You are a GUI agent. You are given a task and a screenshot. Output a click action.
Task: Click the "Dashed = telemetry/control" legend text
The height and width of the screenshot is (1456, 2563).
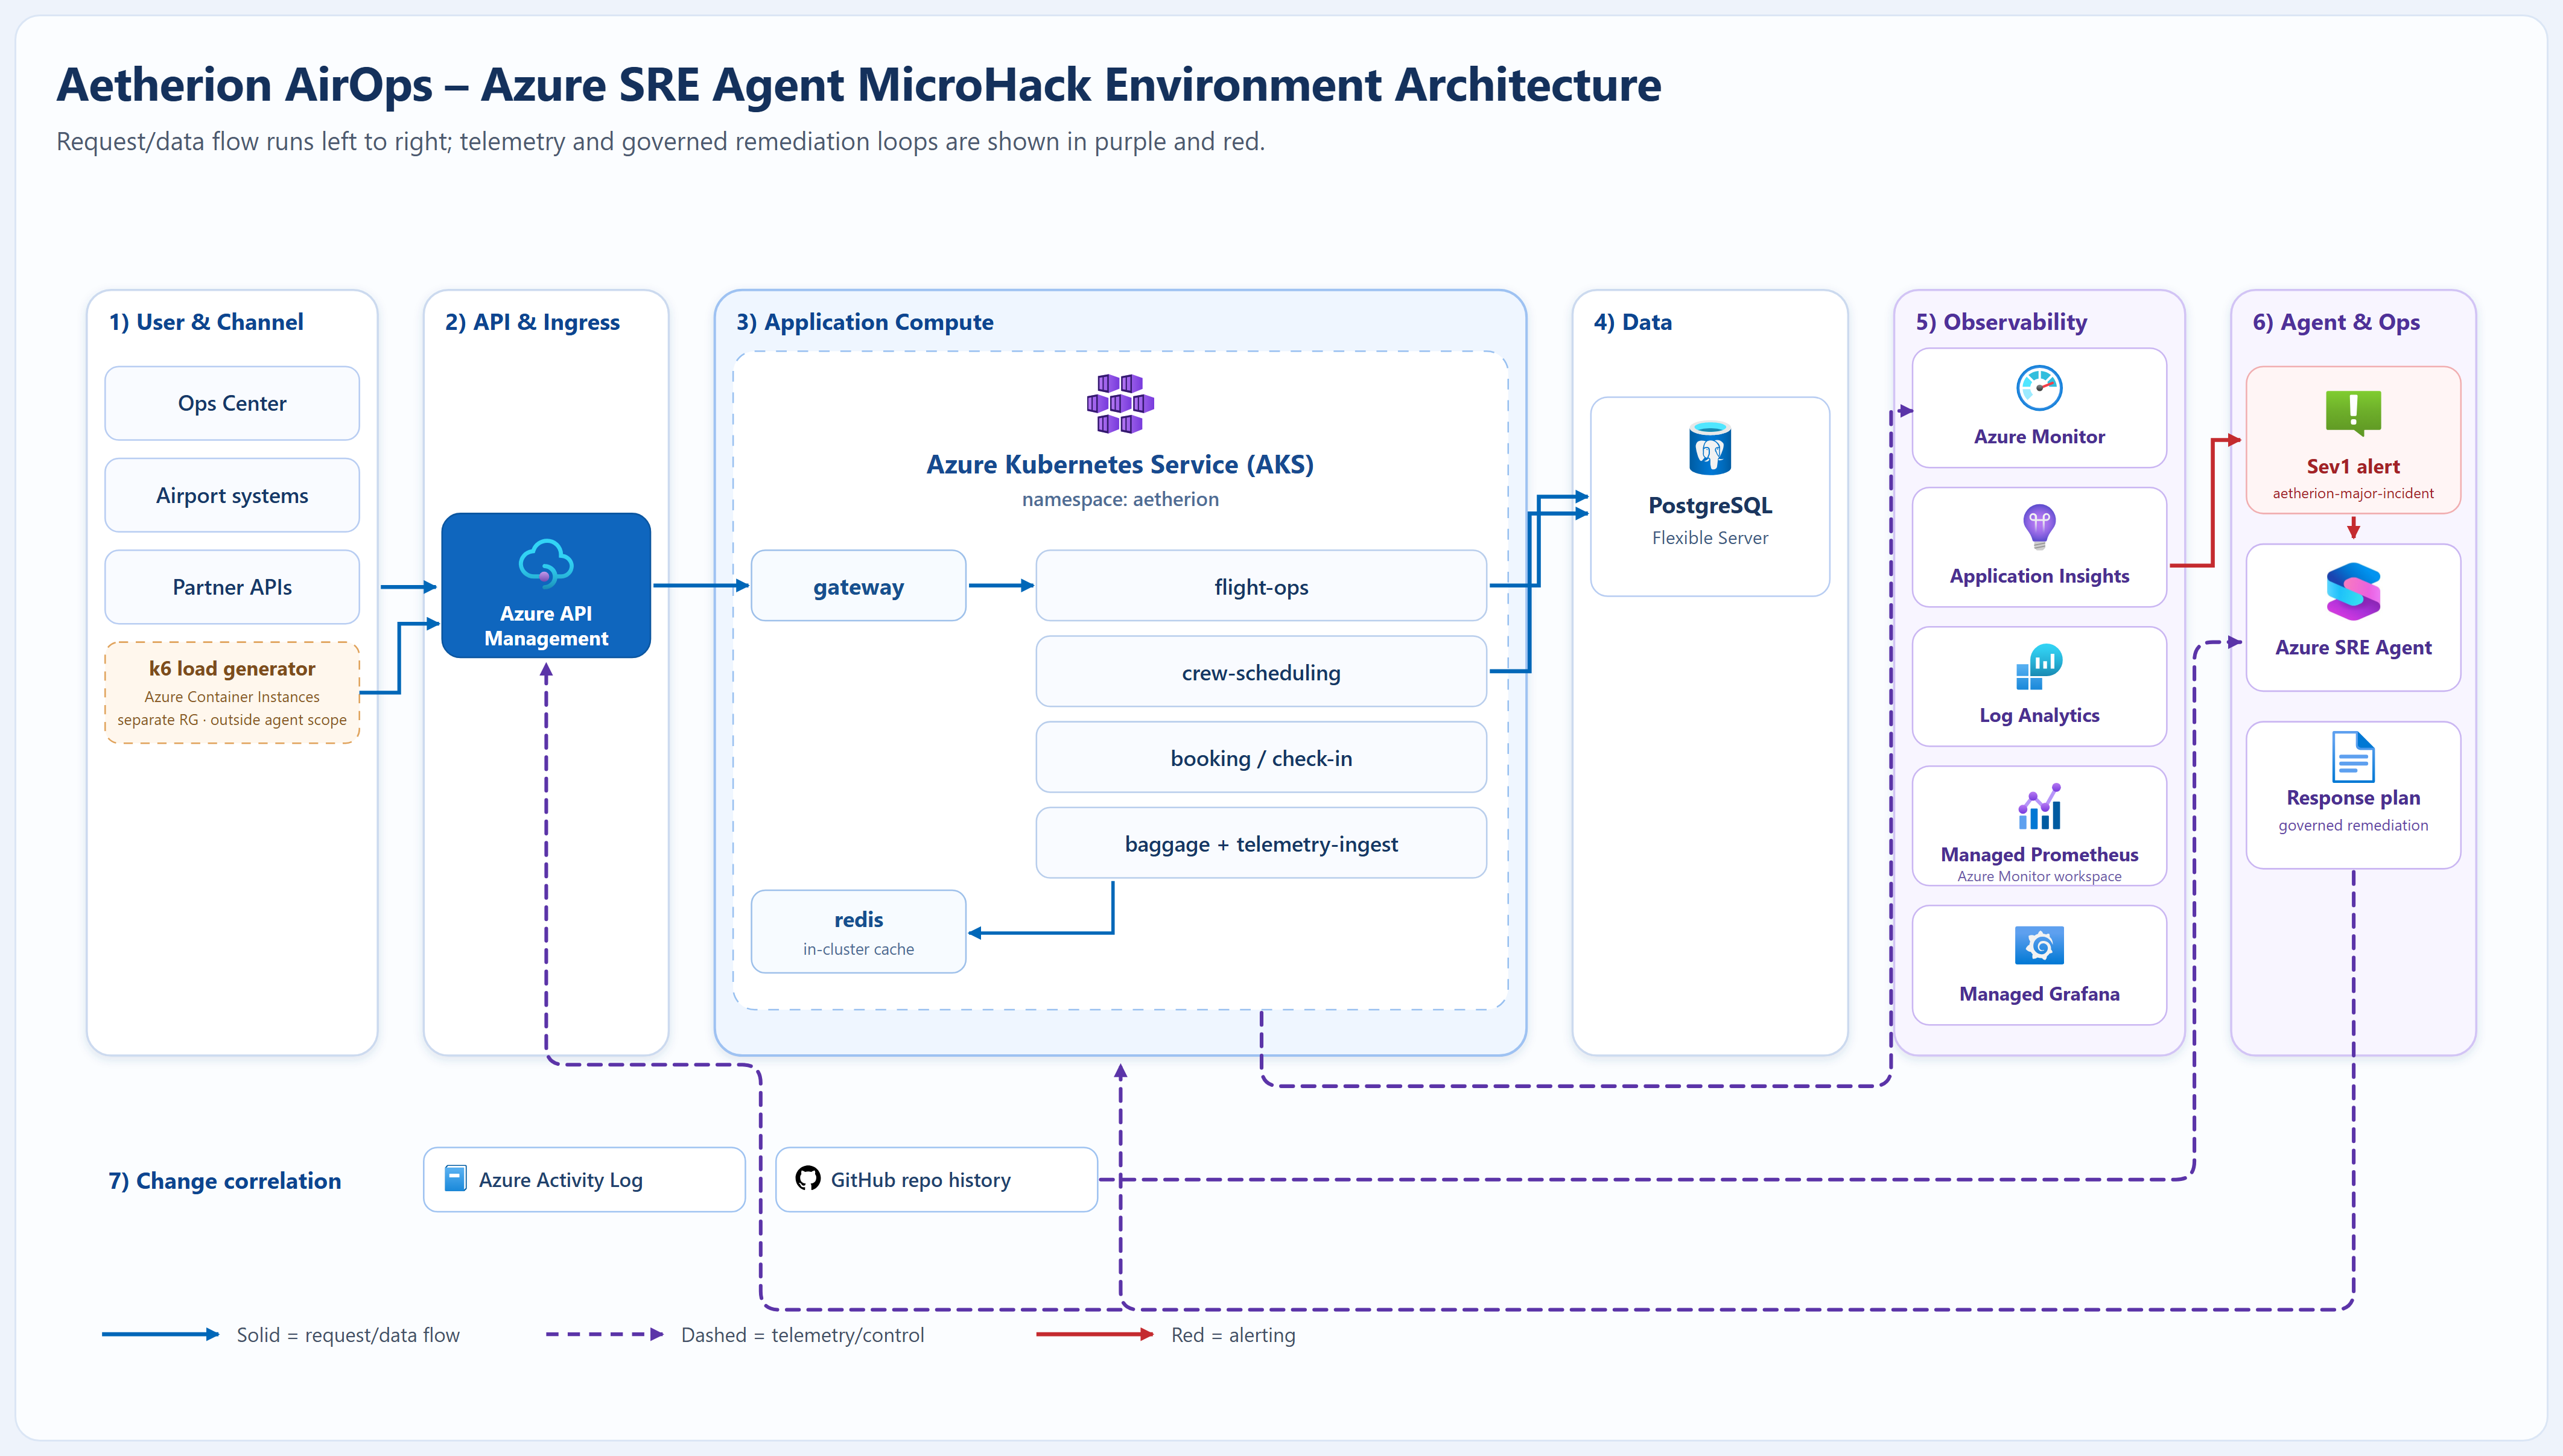tap(802, 1335)
